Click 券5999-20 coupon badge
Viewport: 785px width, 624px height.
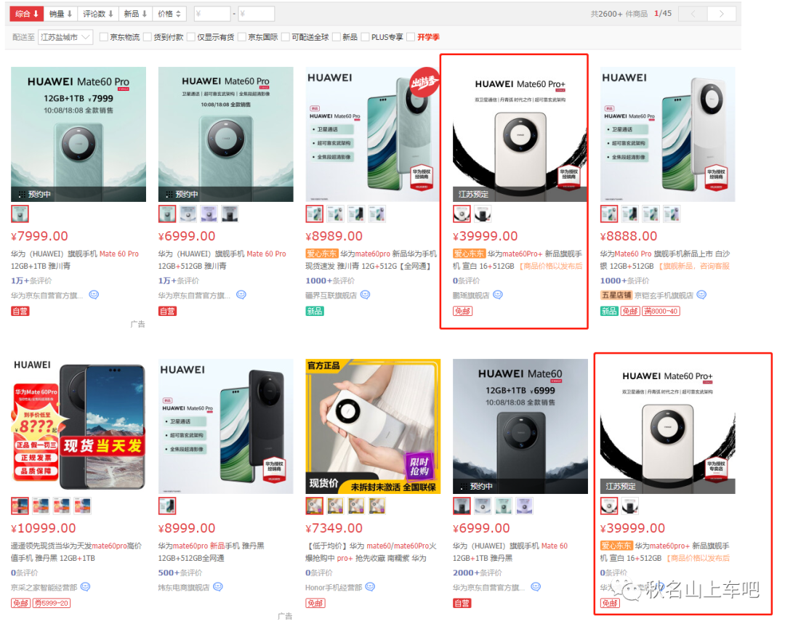coord(52,603)
